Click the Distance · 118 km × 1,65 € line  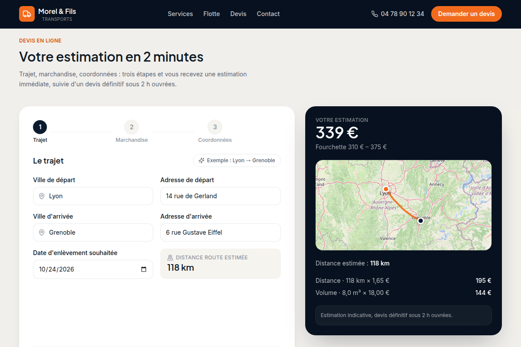pyautogui.click(x=353, y=281)
